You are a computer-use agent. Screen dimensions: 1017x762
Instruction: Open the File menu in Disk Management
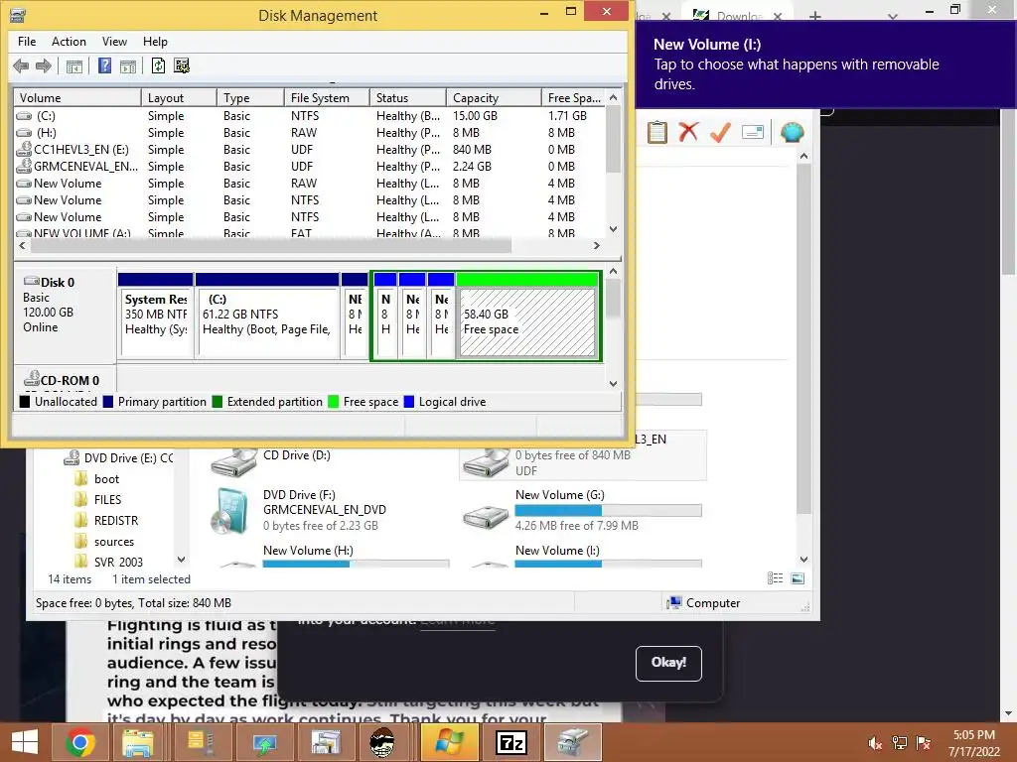pos(27,42)
